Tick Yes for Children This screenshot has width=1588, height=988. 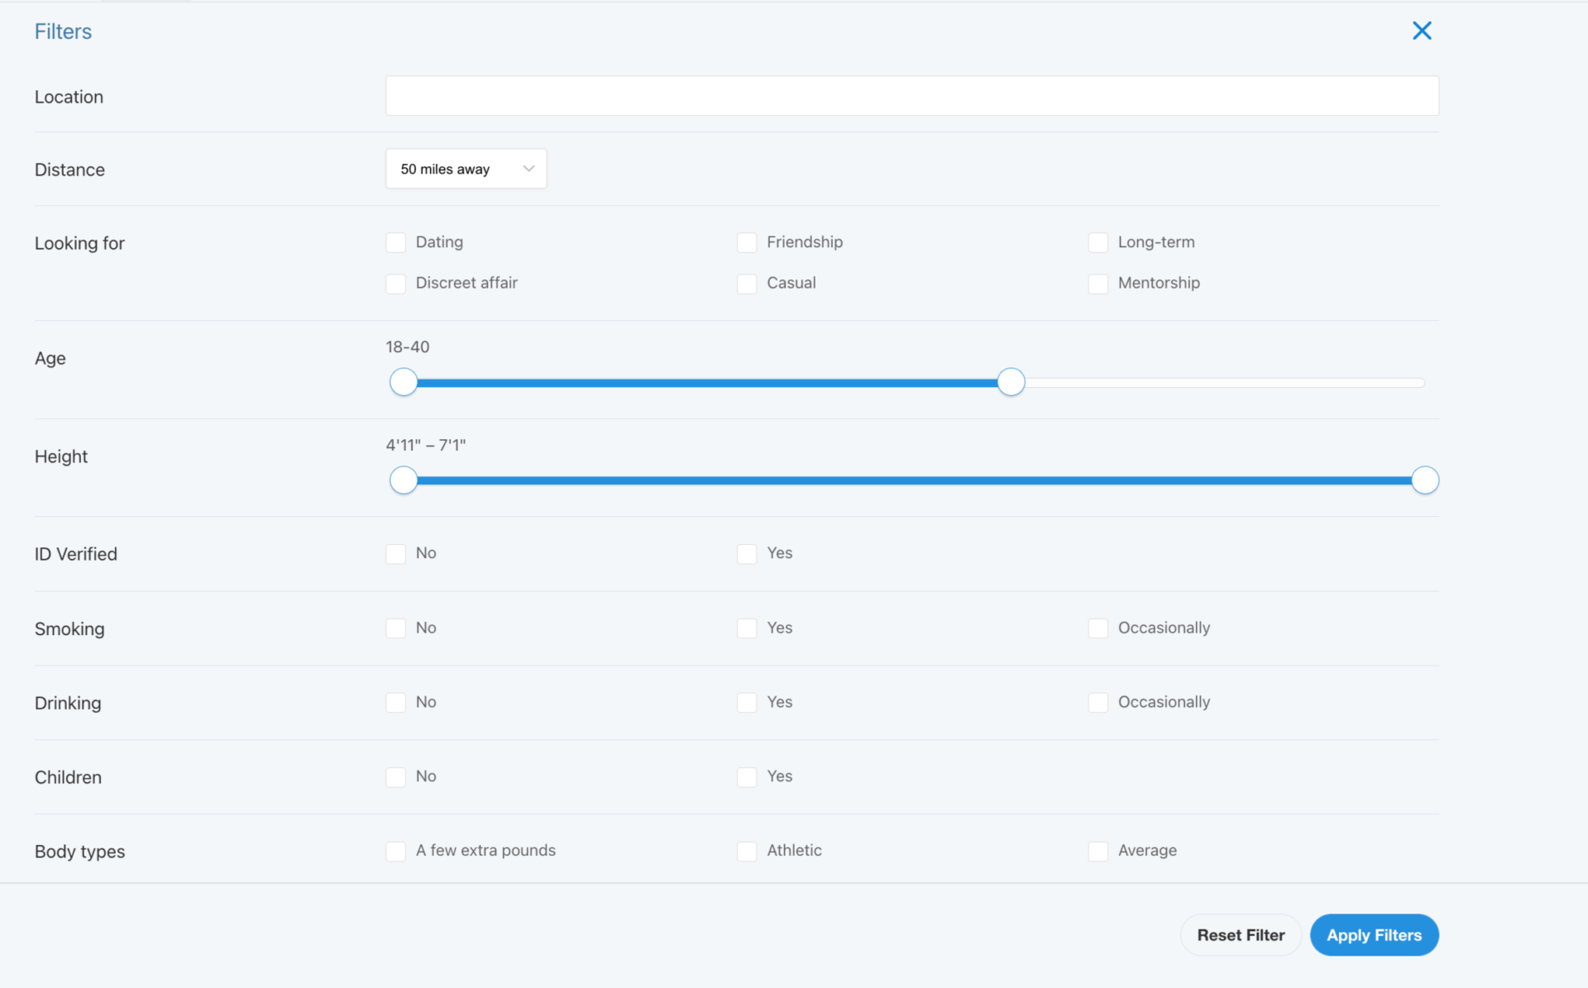point(747,777)
